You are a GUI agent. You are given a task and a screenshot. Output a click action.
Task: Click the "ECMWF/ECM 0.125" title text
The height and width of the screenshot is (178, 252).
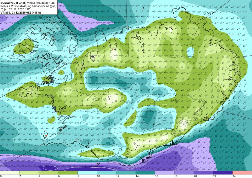[13, 3]
